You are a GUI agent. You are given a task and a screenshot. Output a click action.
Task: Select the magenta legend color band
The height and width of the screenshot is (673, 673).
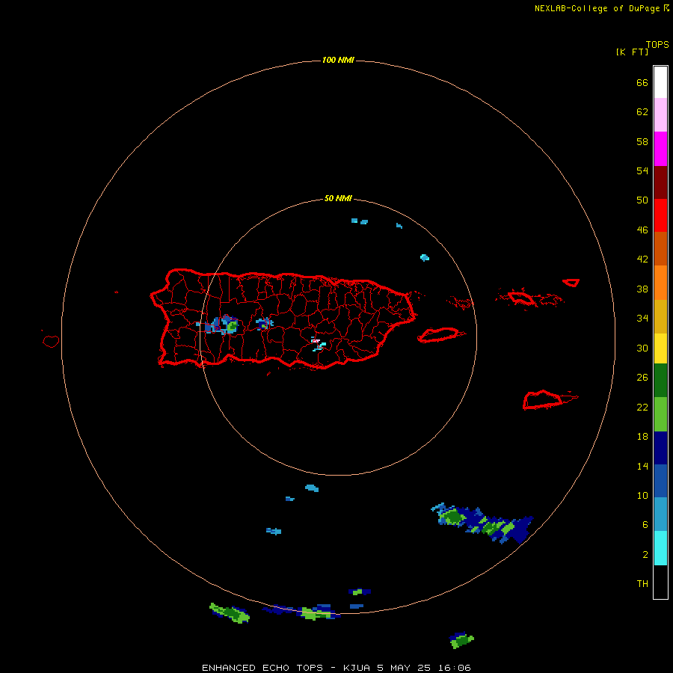pyautogui.click(x=660, y=149)
